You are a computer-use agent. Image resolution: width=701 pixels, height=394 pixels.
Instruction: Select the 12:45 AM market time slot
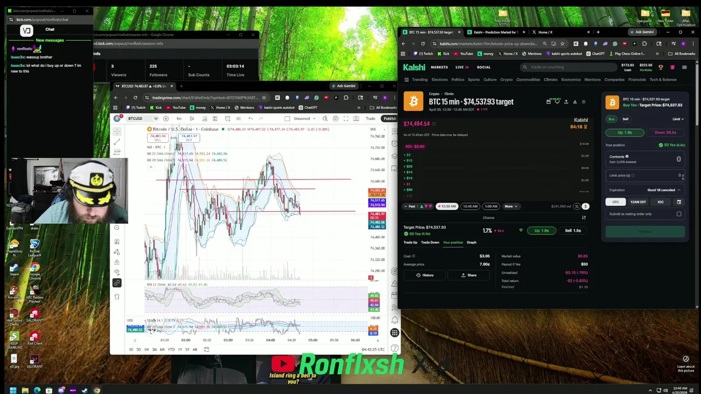[x=470, y=206]
